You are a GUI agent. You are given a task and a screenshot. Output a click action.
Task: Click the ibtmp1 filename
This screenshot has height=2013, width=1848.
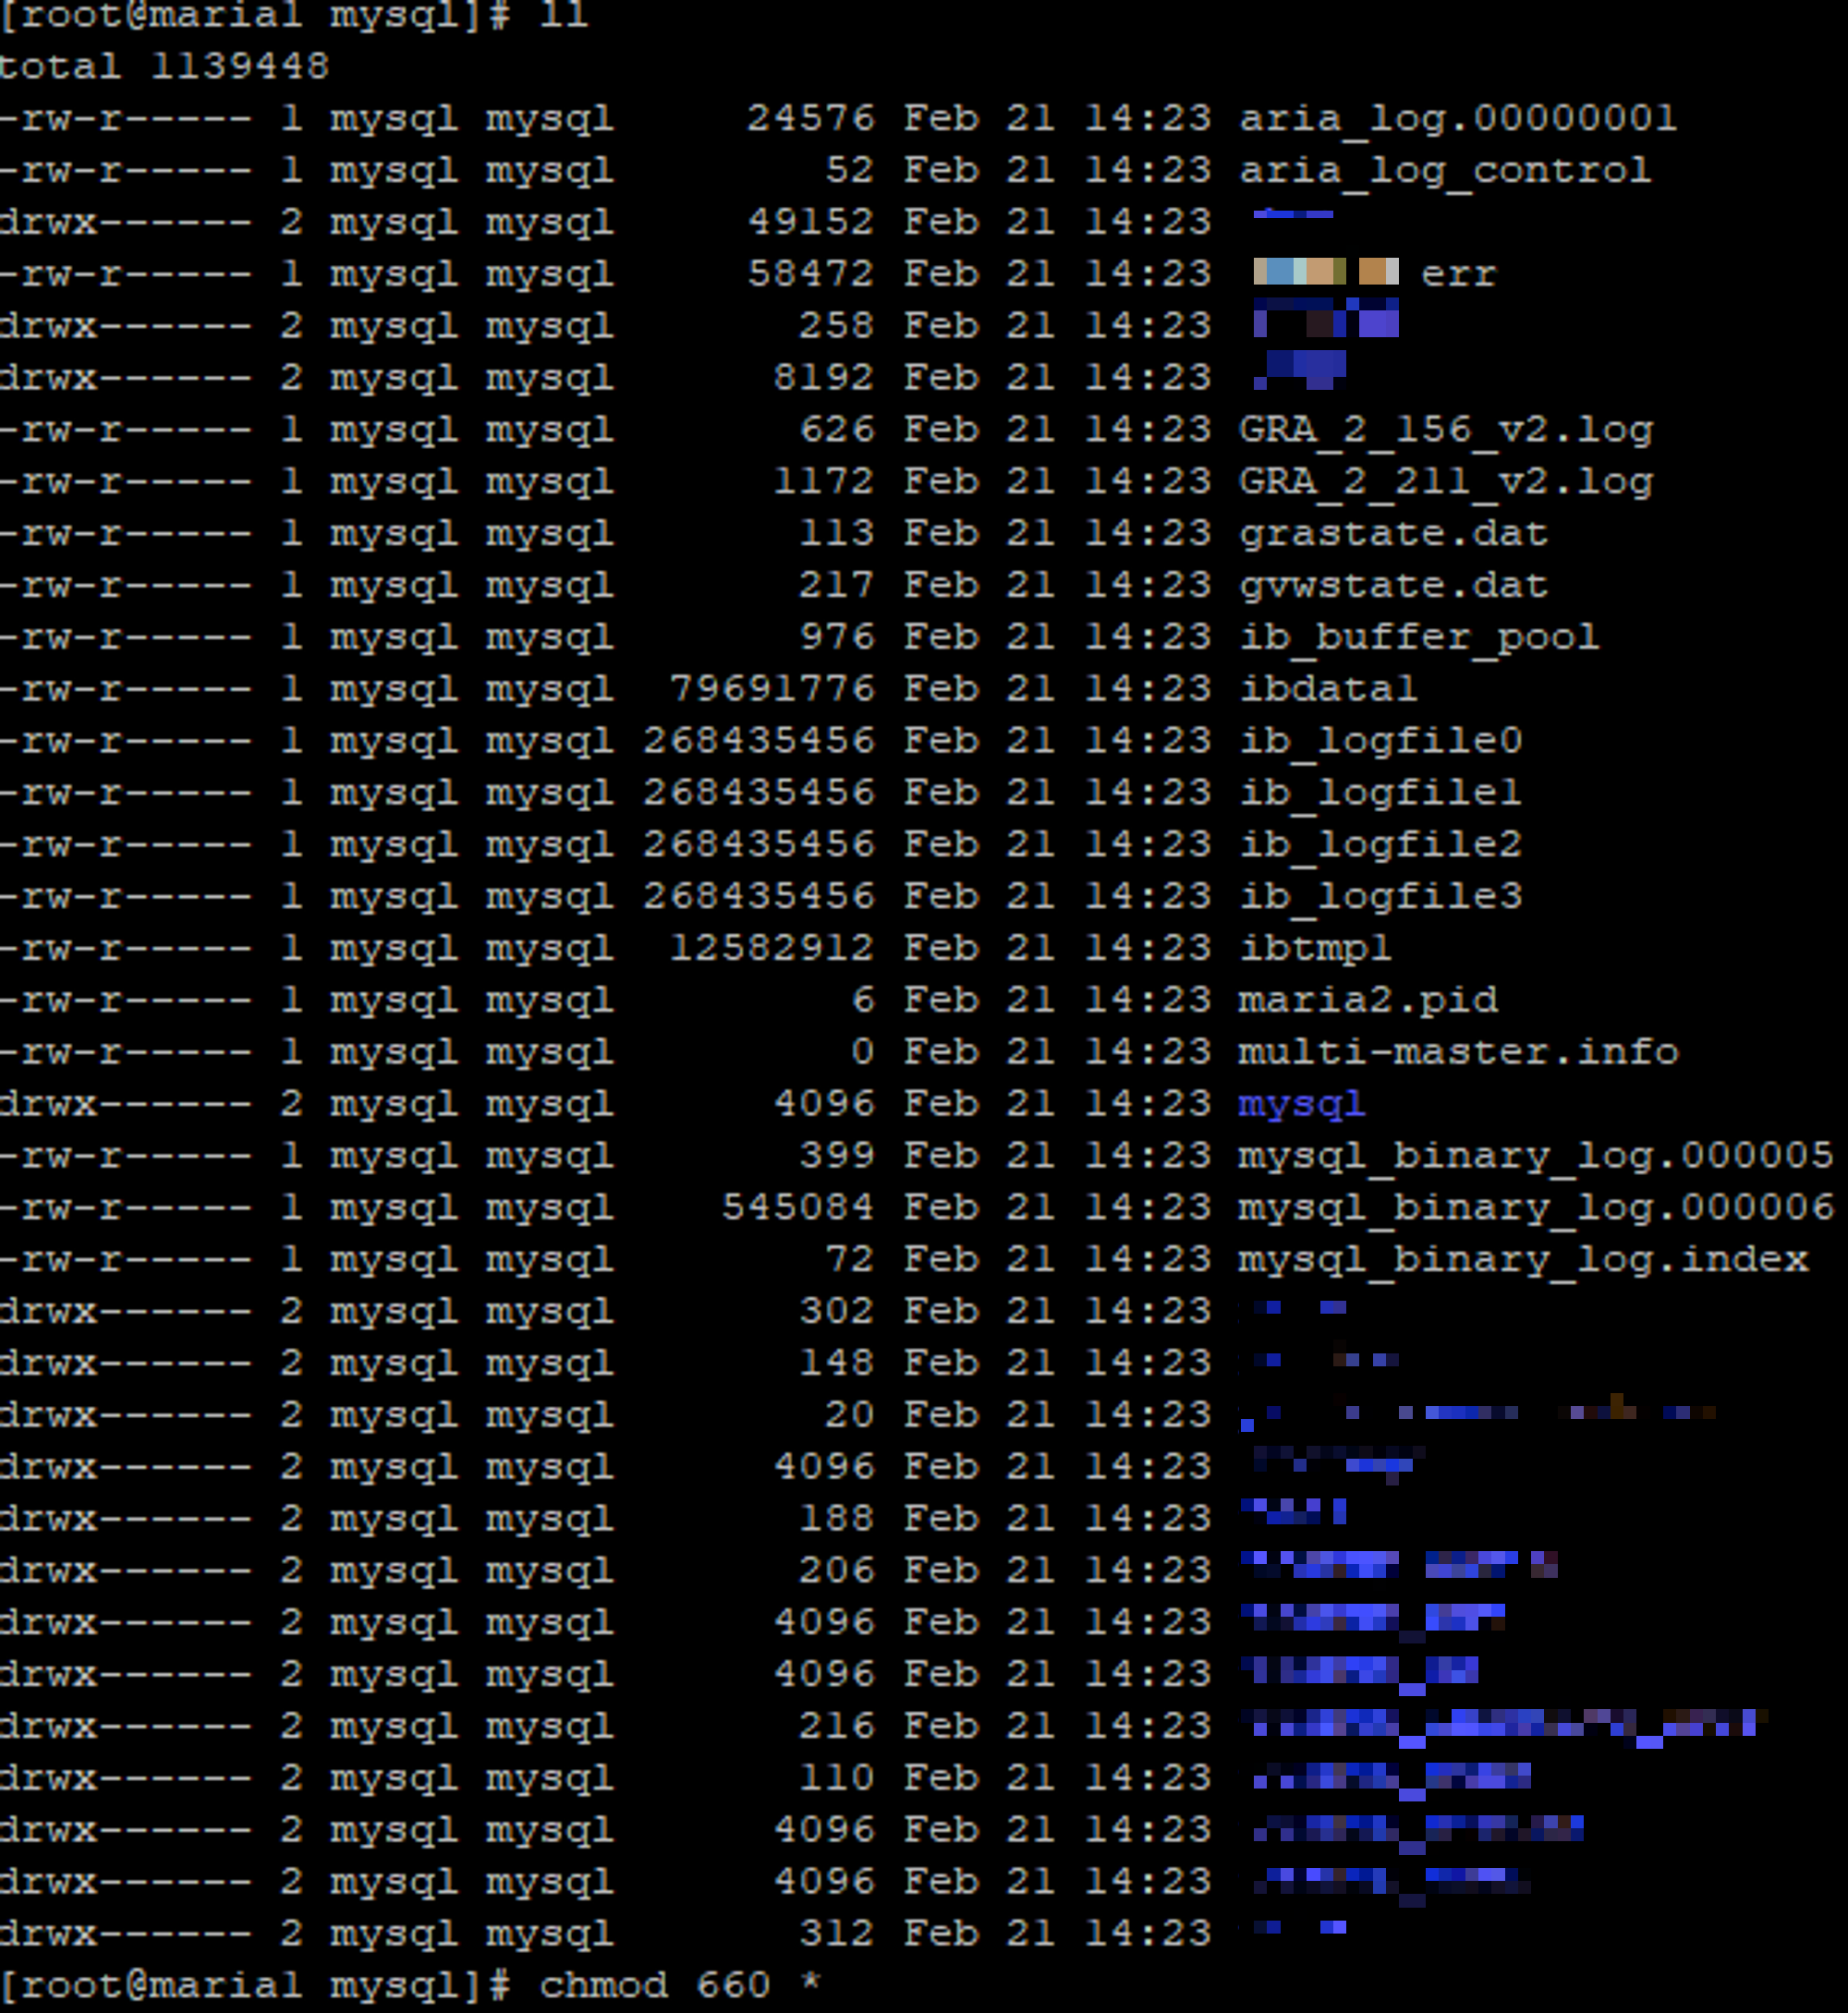[1314, 948]
